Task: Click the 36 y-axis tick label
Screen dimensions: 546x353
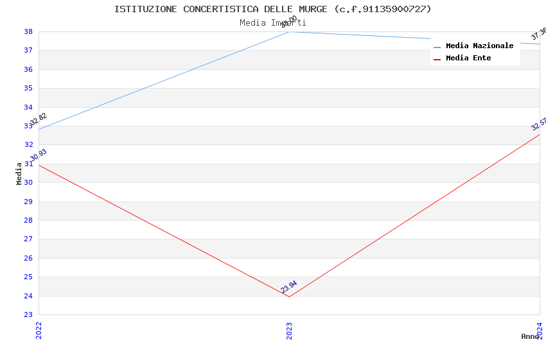Action: (x=28, y=69)
